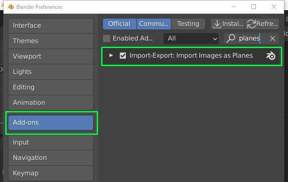Select the Add-ons section
The height and width of the screenshot is (182, 288).
coord(50,123)
